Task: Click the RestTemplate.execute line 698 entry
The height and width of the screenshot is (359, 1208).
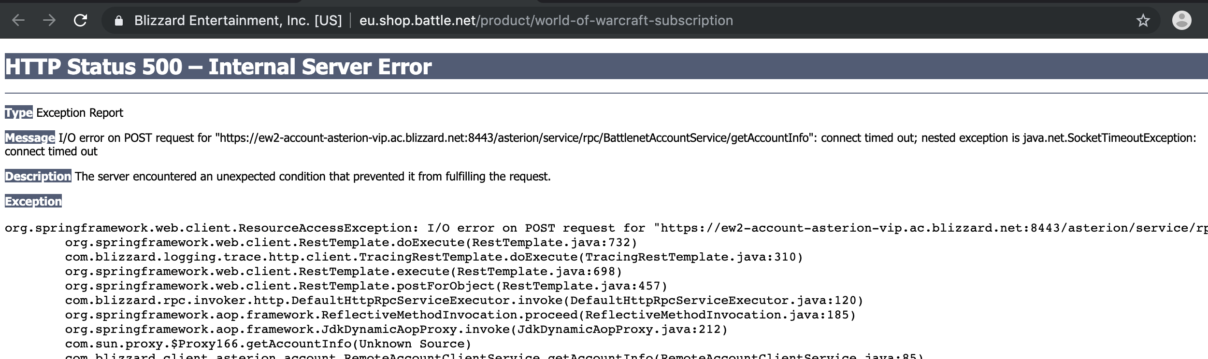Action: pos(344,271)
